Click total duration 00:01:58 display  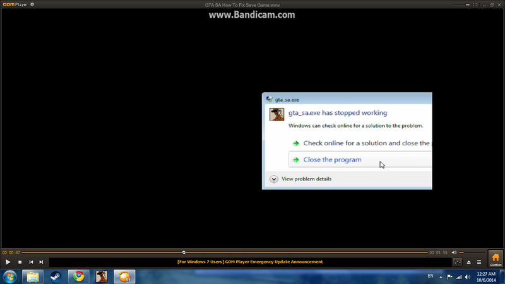[438, 252]
